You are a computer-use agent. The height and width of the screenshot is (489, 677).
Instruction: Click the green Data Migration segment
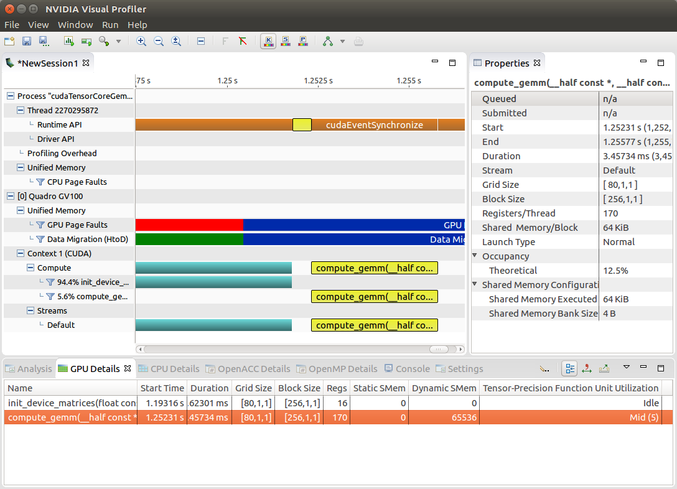pyautogui.click(x=189, y=239)
